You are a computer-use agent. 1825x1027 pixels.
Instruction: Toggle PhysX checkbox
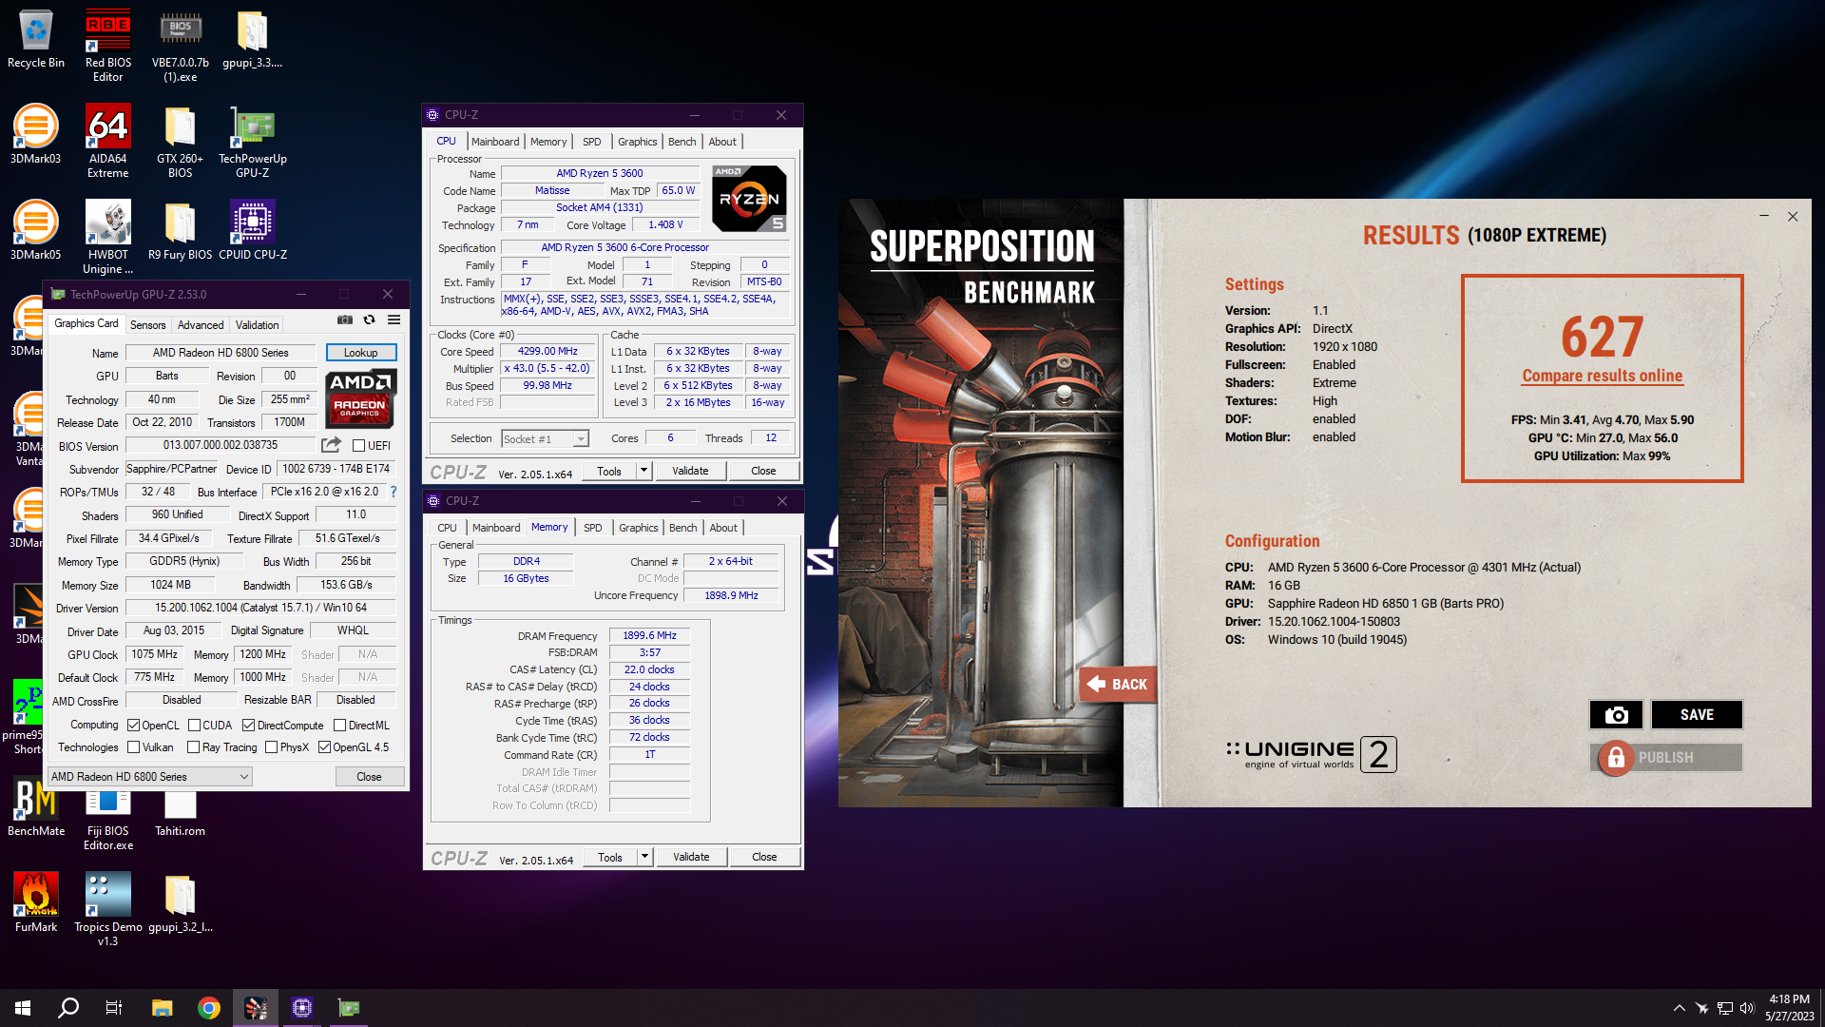pyautogui.click(x=272, y=747)
